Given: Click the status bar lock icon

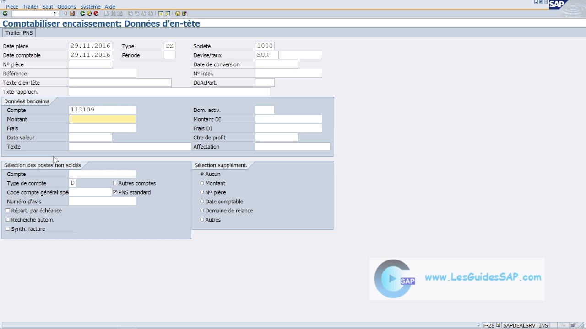Looking at the screenshot, I should [x=573, y=325].
